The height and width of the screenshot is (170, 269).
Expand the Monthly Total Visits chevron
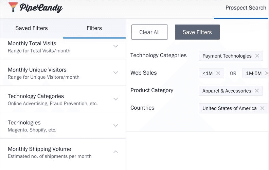115,46
